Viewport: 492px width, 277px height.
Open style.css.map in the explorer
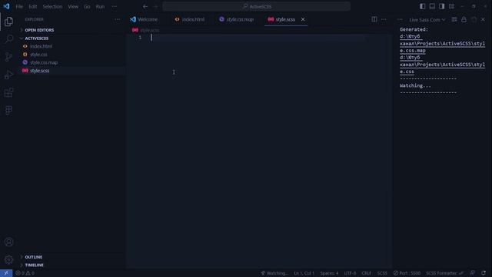(x=72, y=62)
